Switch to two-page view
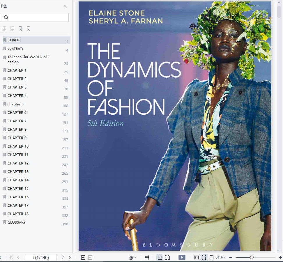The width and height of the screenshot is (283, 262). click(x=167, y=257)
